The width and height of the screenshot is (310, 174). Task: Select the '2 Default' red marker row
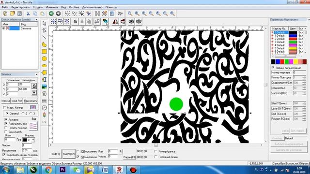[x=288, y=39]
